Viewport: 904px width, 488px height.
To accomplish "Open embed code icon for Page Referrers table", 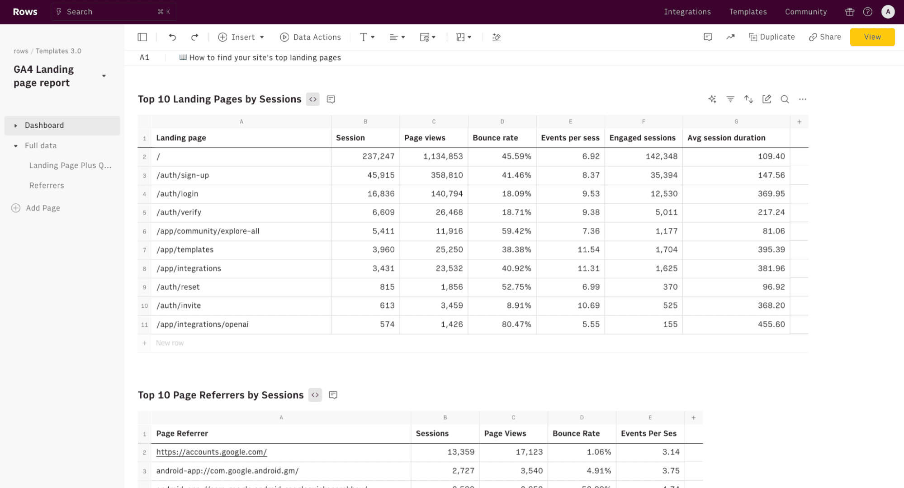I will tap(315, 395).
